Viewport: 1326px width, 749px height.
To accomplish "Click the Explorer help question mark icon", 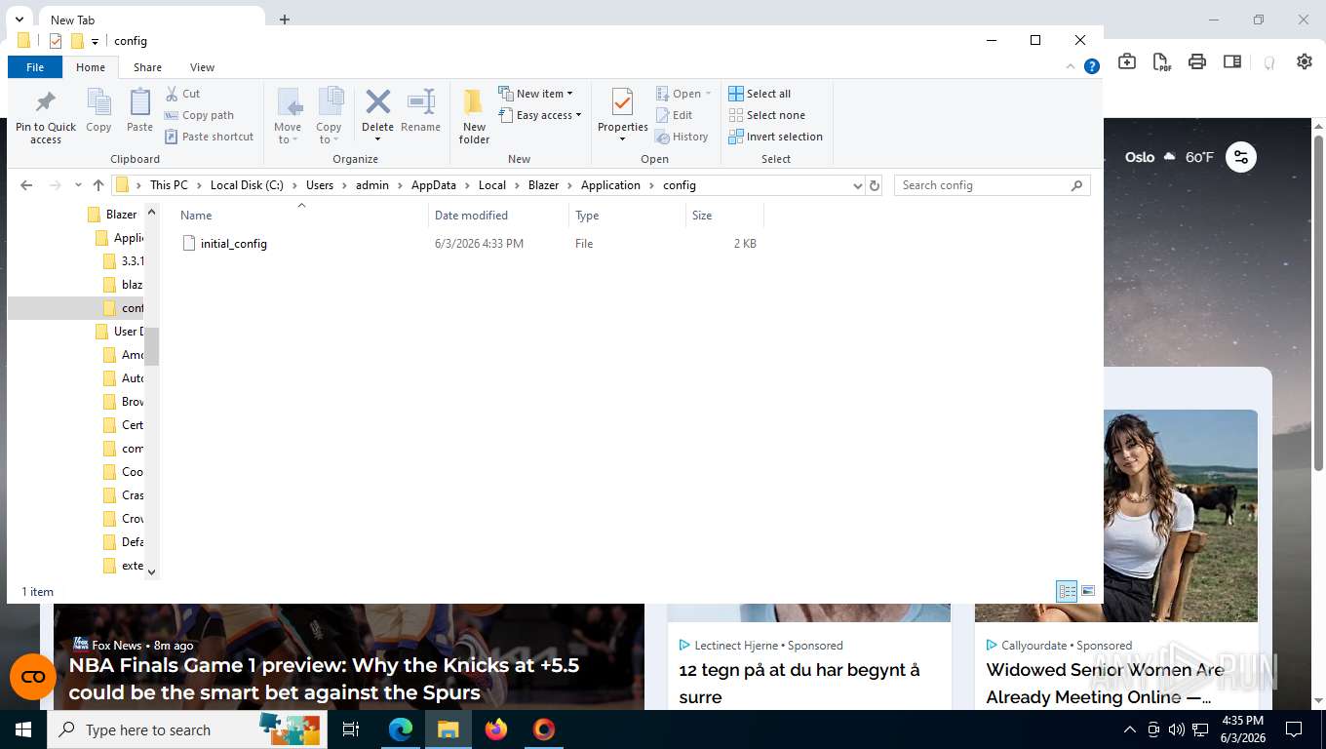I will pos(1092,67).
